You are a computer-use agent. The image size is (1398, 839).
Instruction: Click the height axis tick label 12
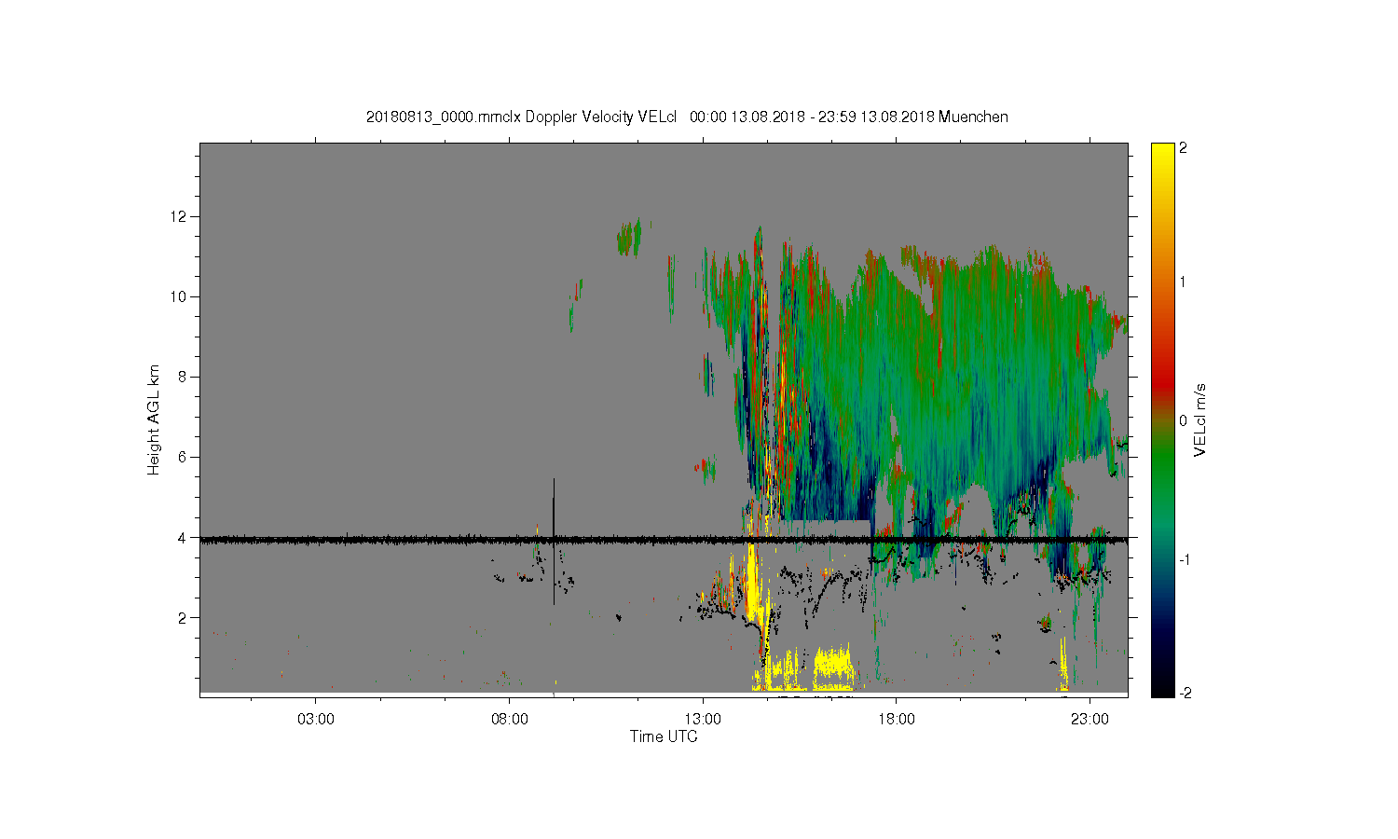coord(178,216)
